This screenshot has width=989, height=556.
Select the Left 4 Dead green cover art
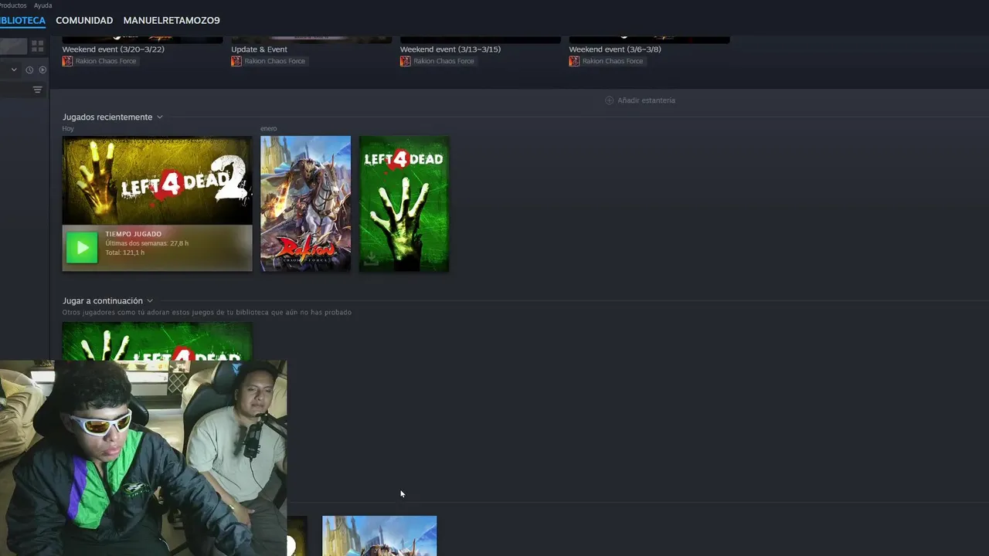(404, 204)
